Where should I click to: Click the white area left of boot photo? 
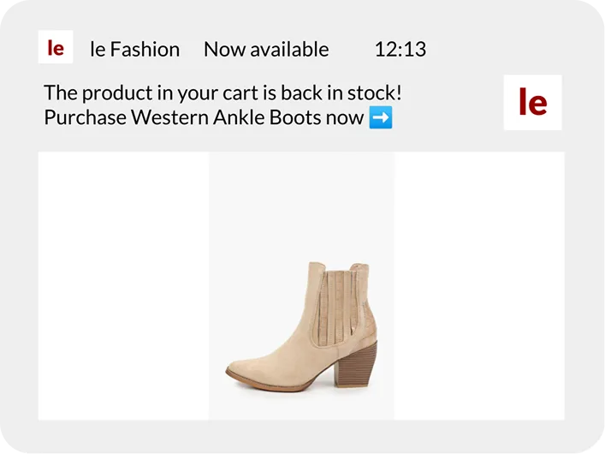[123, 285]
